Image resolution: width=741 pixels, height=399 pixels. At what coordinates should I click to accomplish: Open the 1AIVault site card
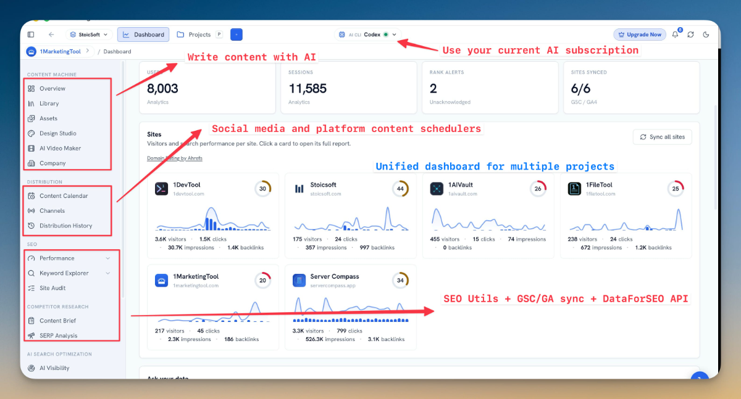(x=488, y=215)
